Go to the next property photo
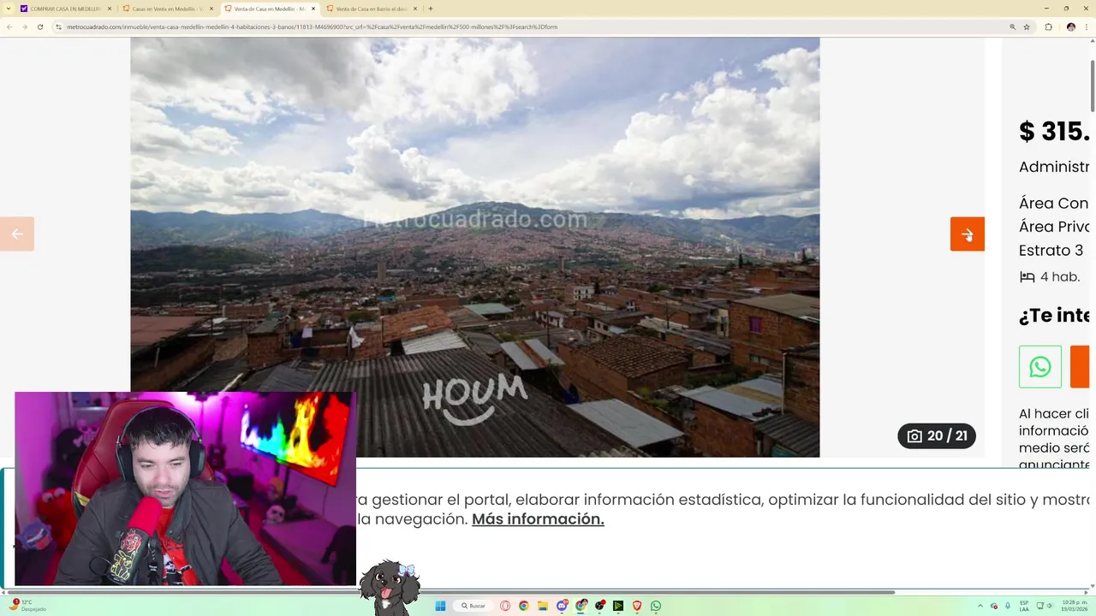The height and width of the screenshot is (616, 1096). tap(967, 234)
